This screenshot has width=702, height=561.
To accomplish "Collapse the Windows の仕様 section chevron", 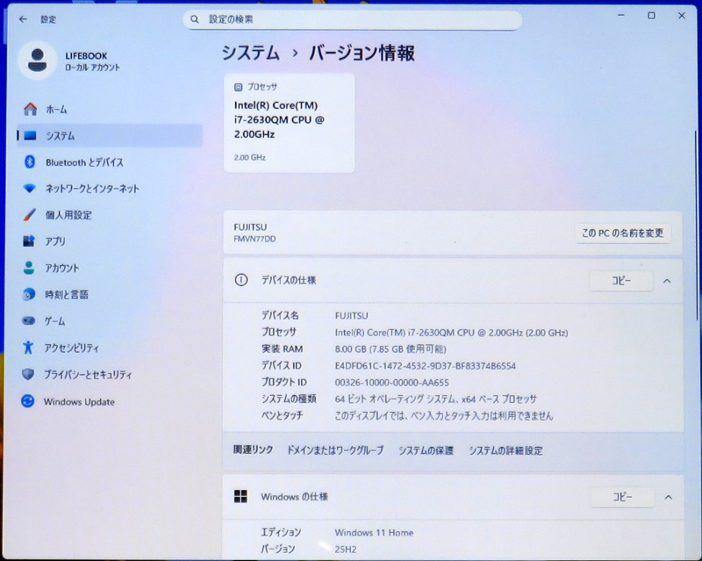I will coord(668,497).
